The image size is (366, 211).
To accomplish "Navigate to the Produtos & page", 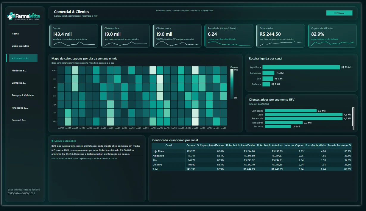I will click(x=19, y=71).
